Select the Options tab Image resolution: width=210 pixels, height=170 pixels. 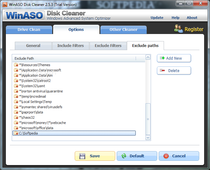76,29
